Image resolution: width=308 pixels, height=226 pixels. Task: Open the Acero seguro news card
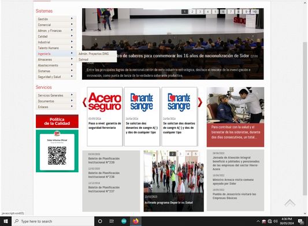coord(105,117)
